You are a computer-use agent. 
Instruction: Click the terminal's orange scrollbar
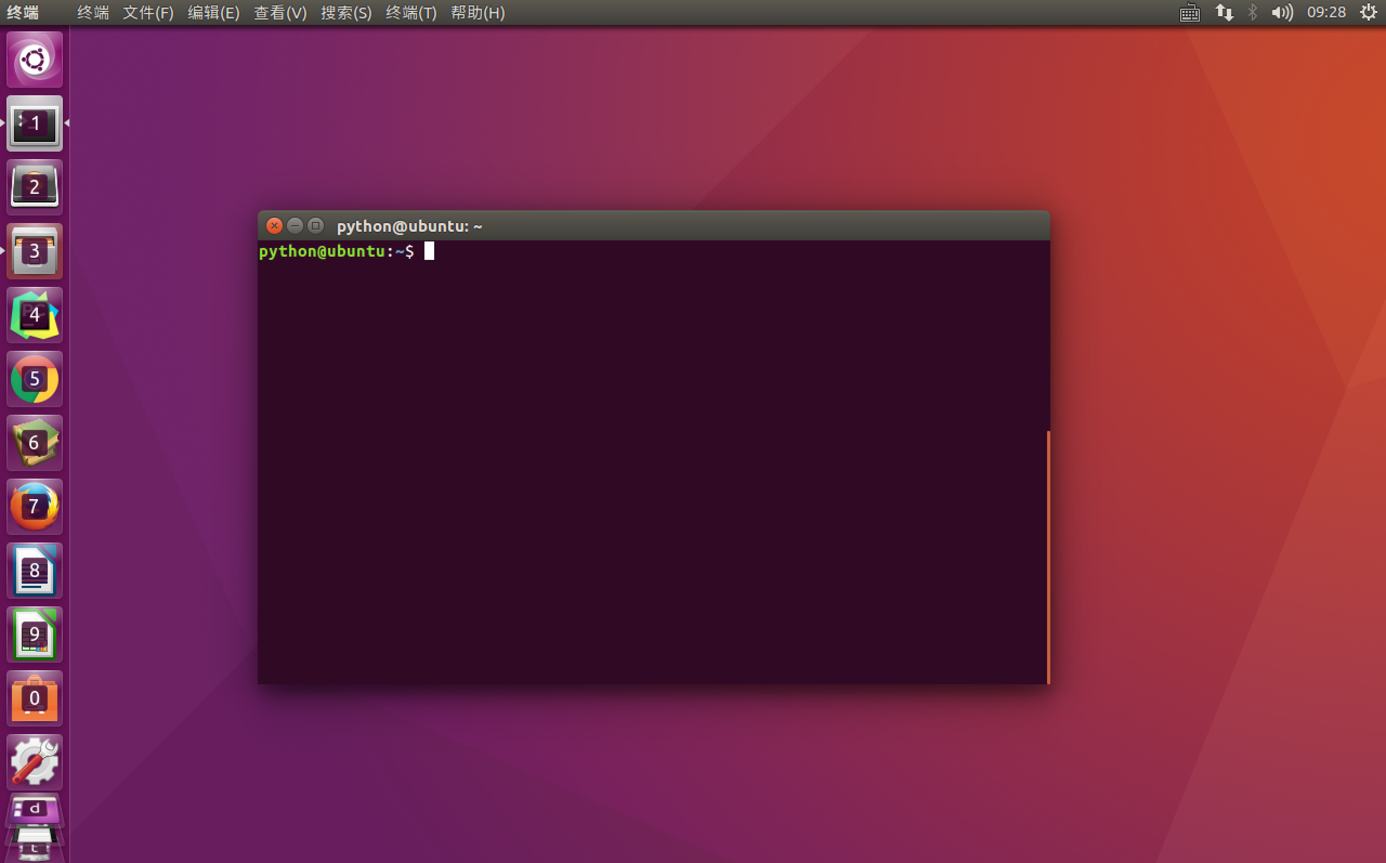tap(1048, 557)
